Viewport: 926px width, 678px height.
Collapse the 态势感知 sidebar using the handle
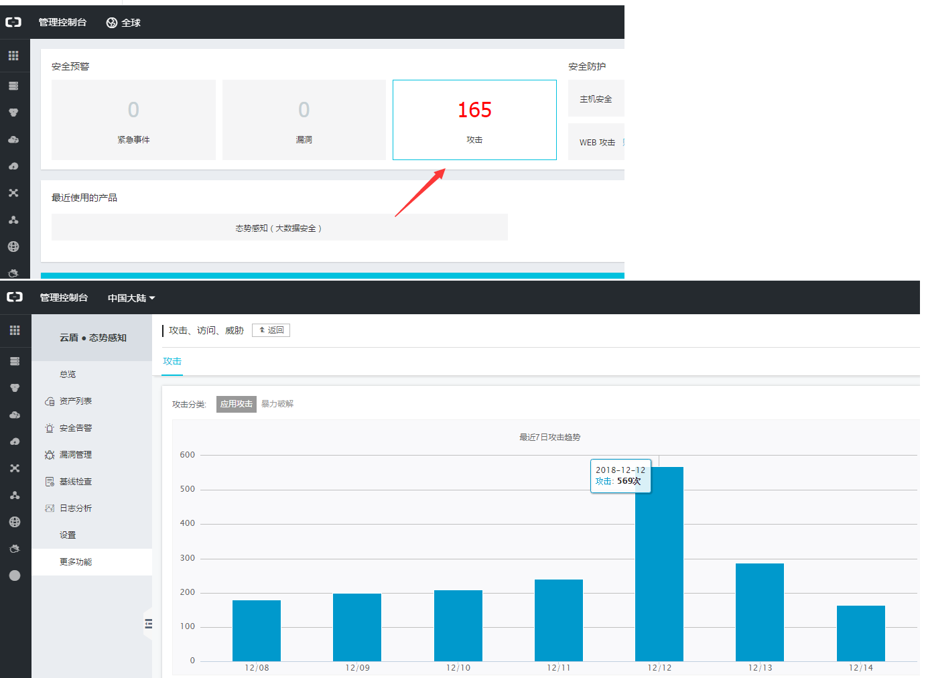coord(148,624)
